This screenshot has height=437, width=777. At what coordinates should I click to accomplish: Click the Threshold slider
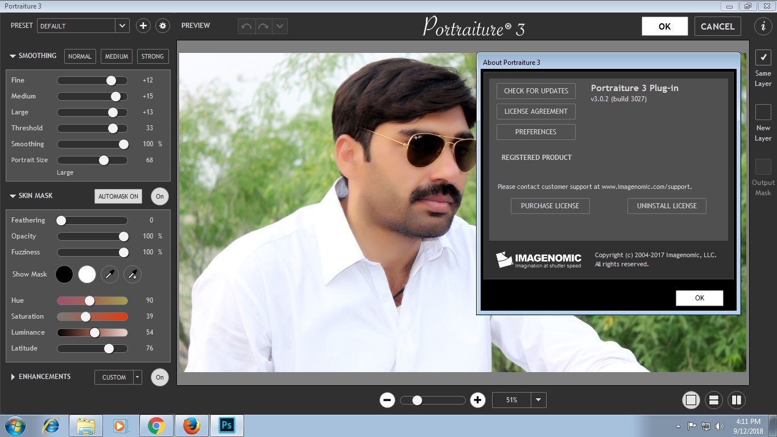(x=92, y=129)
